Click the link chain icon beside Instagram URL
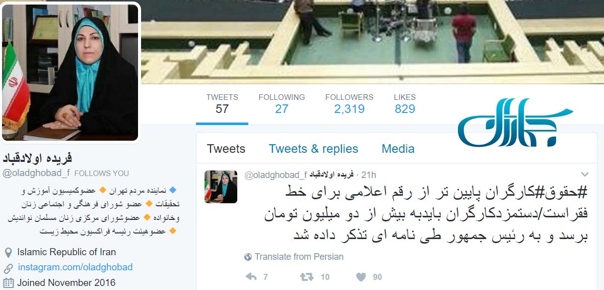The width and height of the screenshot is (604, 290). pyautogui.click(x=8, y=268)
